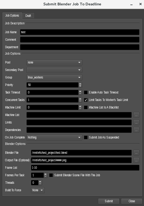Image resolution: width=144 pixels, height=206 pixels.
Task: Select the Job Options tab
Action: coord(12,16)
